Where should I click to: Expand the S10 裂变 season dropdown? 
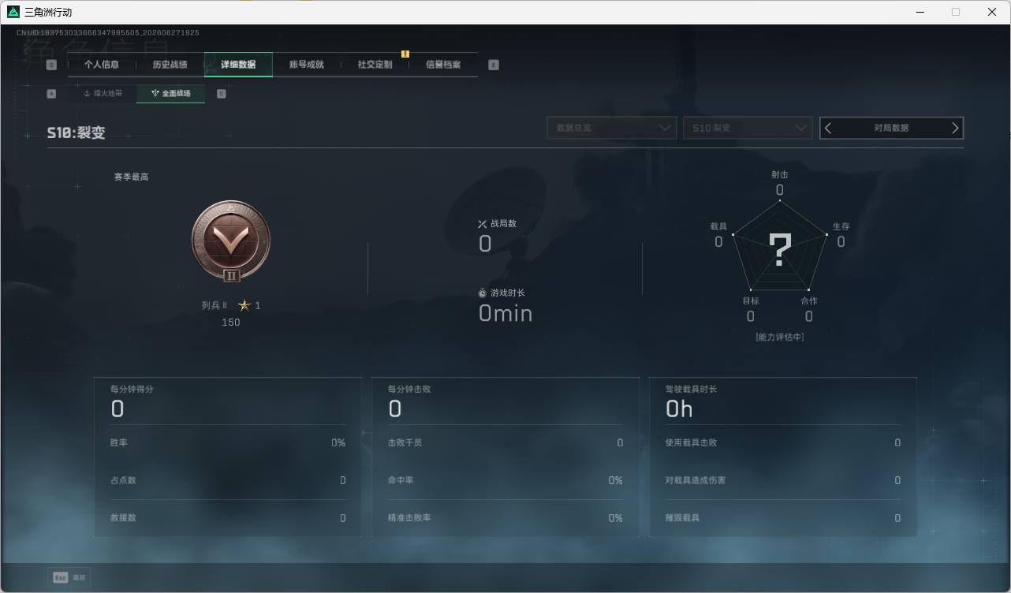point(748,128)
